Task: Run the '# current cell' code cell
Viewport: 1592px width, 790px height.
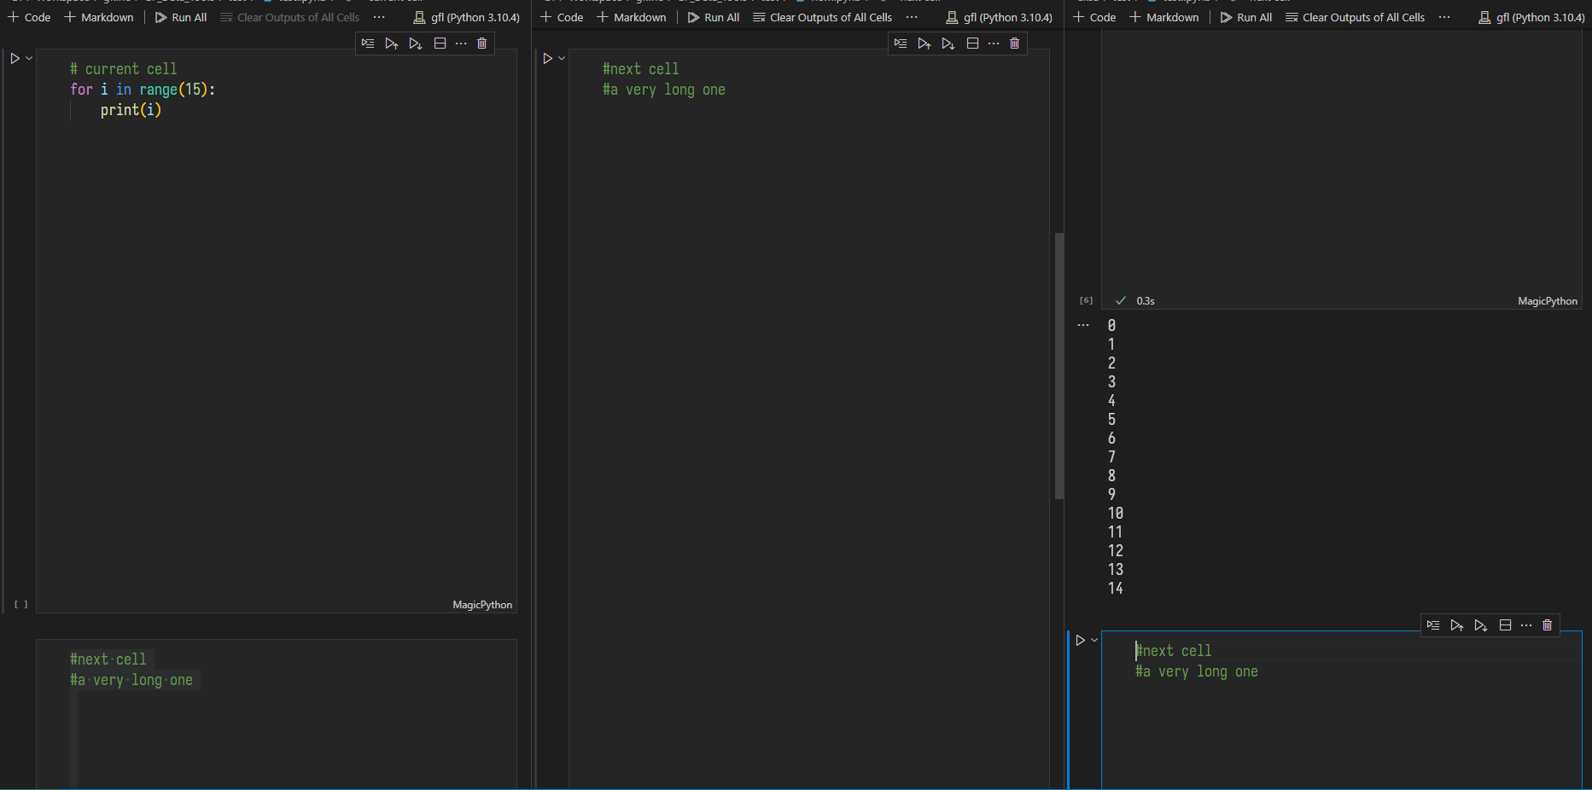Action: tap(14, 58)
